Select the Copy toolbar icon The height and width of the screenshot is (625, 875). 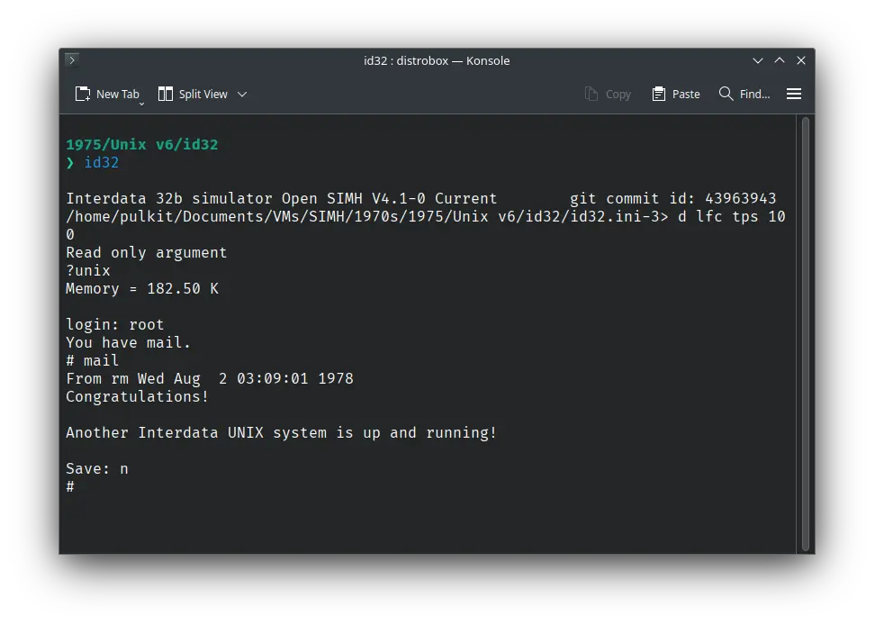[608, 93]
